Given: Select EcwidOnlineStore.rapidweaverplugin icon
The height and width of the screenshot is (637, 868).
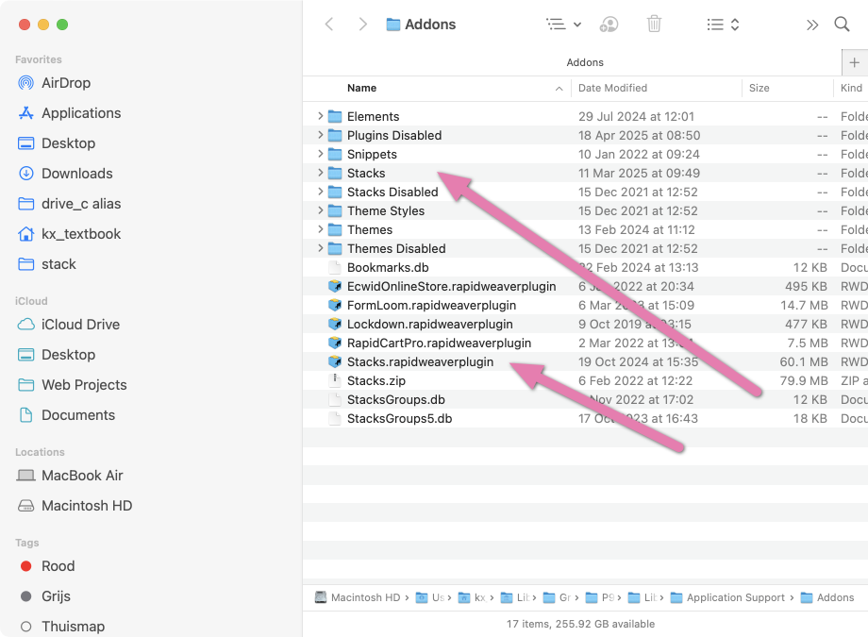Looking at the screenshot, I should coord(335,286).
